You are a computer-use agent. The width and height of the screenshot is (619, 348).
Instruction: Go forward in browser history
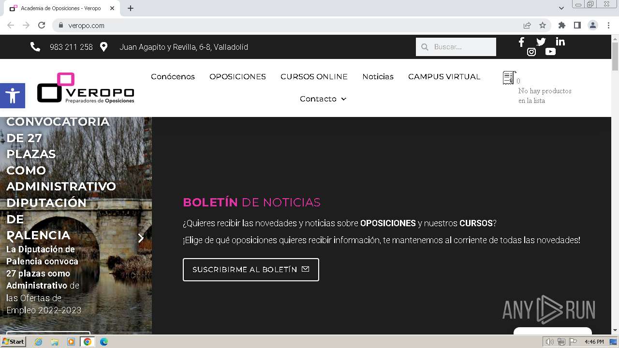pos(26,25)
